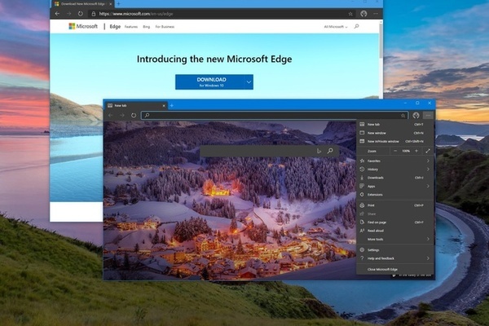
Task: Click the address bar in the front Edge window
Action: [275, 116]
